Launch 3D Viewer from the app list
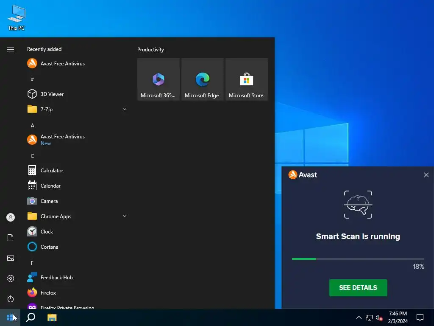The image size is (434, 326). point(77,94)
